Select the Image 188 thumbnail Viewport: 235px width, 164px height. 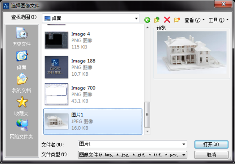pos(56,67)
